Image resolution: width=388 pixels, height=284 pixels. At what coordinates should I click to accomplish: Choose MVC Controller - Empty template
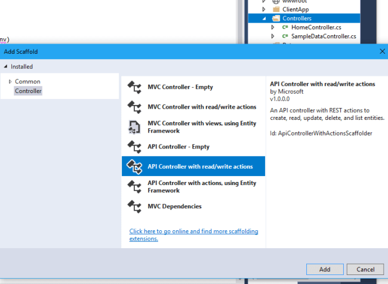(193, 87)
